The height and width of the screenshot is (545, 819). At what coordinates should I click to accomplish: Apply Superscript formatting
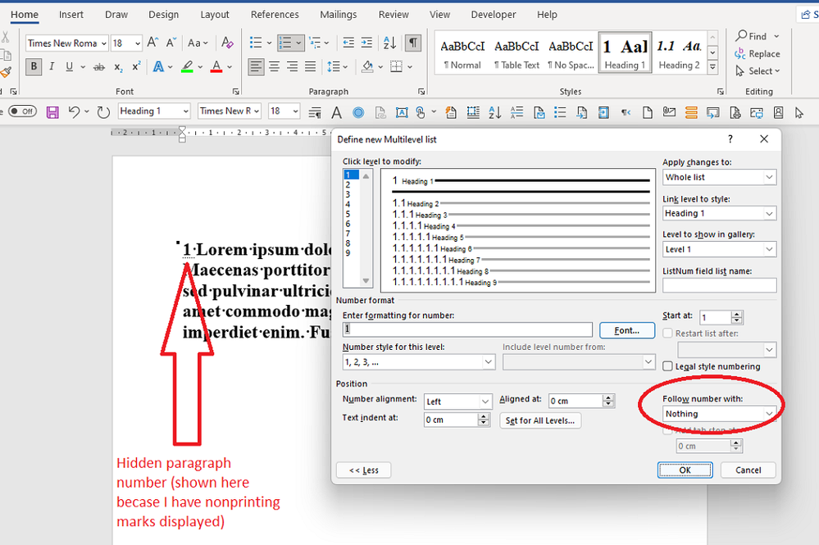point(136,67)
